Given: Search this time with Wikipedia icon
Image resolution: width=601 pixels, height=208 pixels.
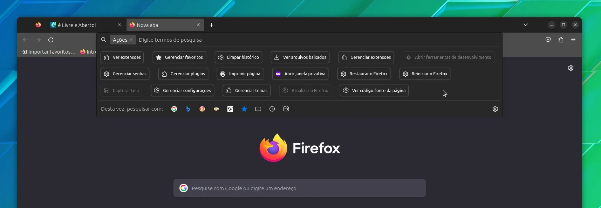Looking at the screenshot, I should pyautogui.click(x=230, y=109).
